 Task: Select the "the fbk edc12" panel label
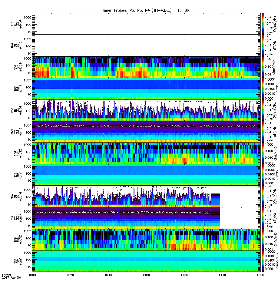click(x=18, y=239)
